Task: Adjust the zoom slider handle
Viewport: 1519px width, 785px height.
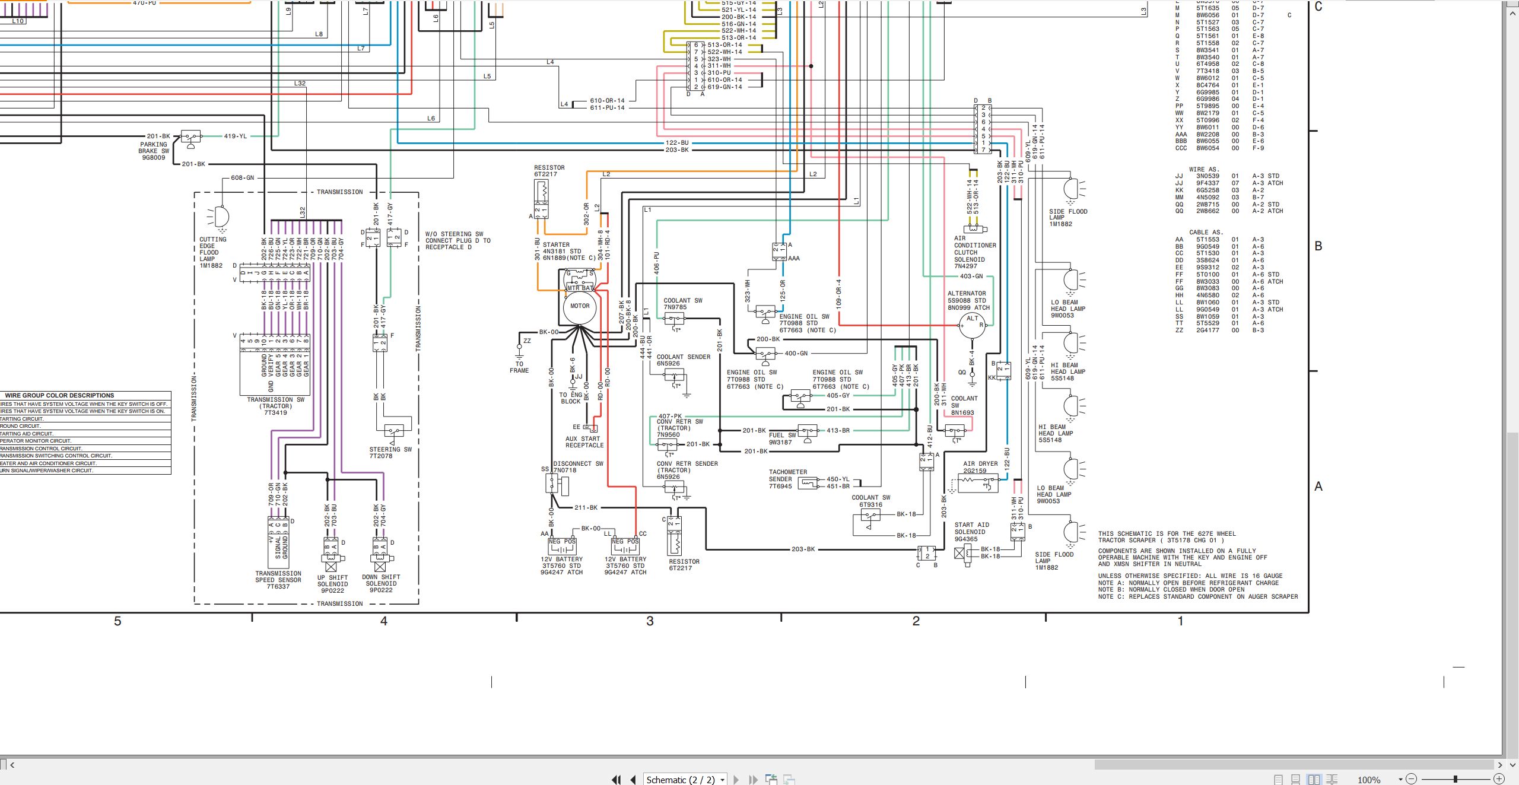Action: click(1455, 779)
